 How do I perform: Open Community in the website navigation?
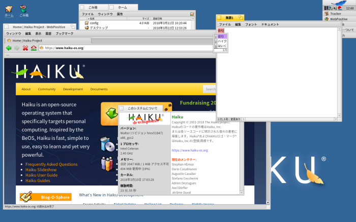tap(47, 89)
